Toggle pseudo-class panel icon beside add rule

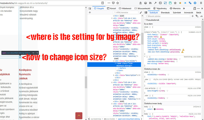pos(197,16)
